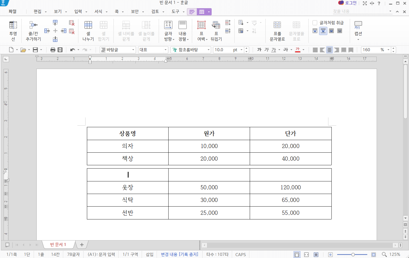This screenshot has height=258, width=409.
Task: Toggle the selected text-wrap position button
Action: [x=323, y=31]
